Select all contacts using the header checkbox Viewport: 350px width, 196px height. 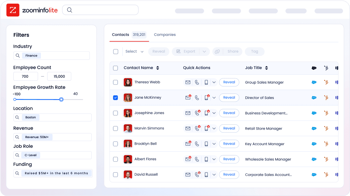[115, 68]
